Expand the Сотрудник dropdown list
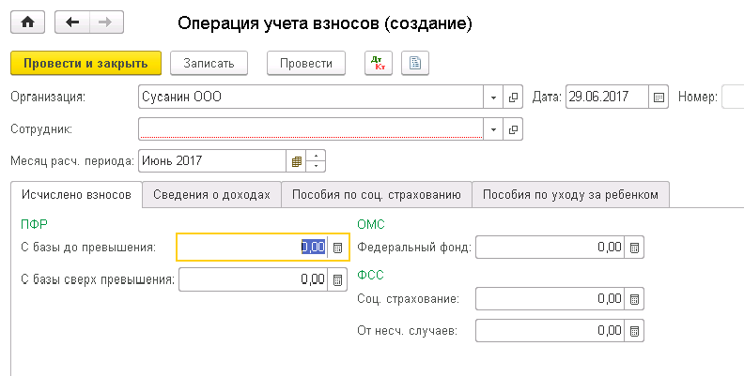Image resolution: width=744 pixels, height=376 pixels. tap(494, 128)
